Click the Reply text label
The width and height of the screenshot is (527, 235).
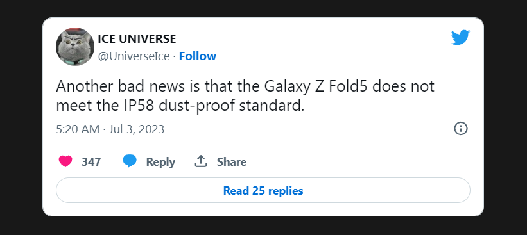coord(160,162)
